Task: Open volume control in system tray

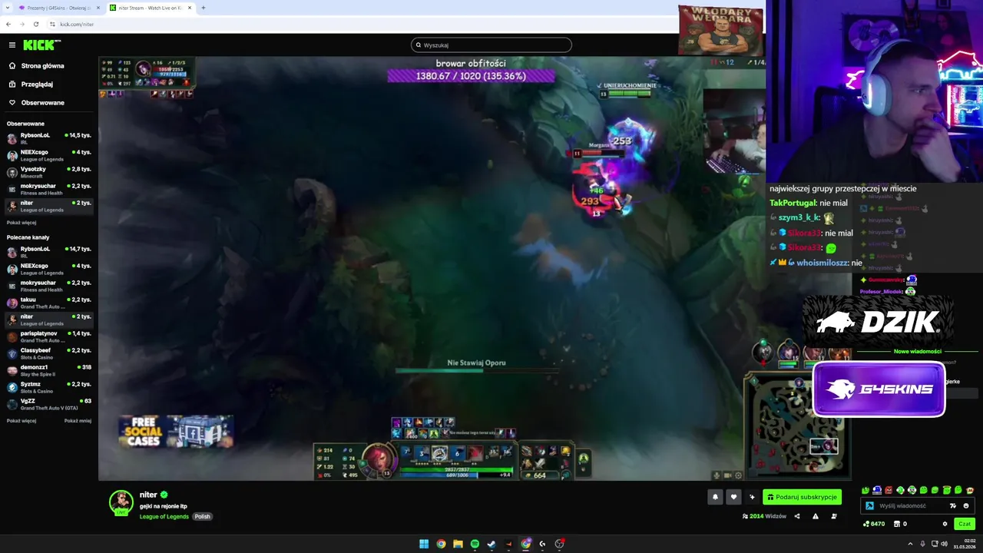Action: tap(944, 544)
